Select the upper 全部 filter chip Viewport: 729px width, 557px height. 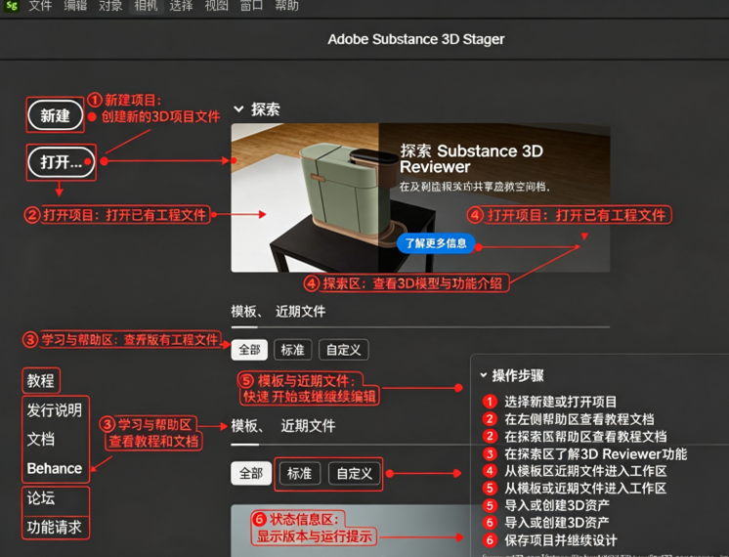click(x=249, y=350)
